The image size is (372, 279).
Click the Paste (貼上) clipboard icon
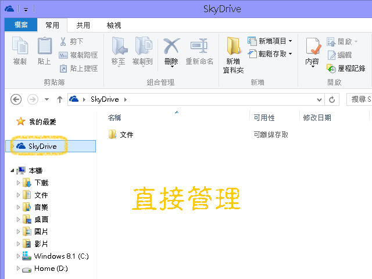click(44, 45)
